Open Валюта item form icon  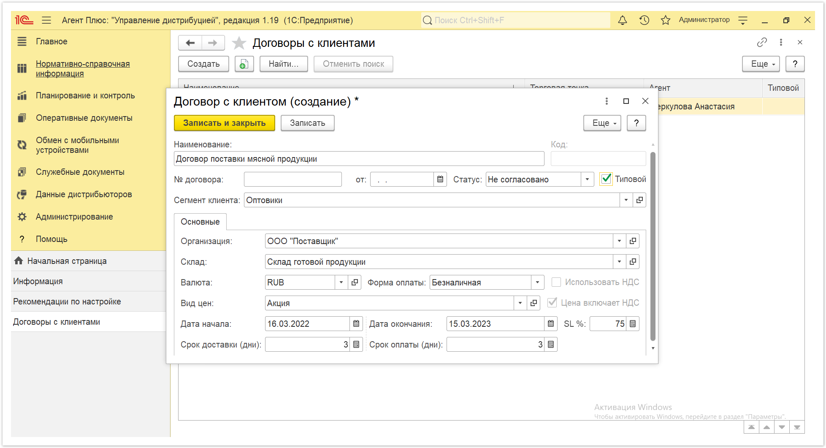[x=355, y=282]
